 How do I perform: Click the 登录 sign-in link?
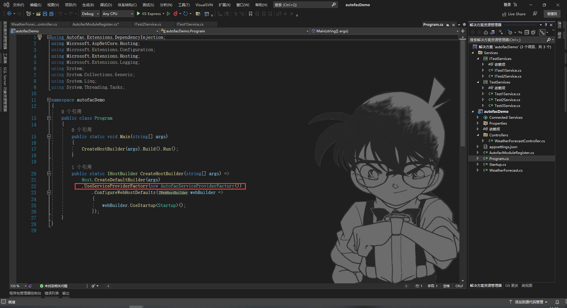click(x=507, y=5)
